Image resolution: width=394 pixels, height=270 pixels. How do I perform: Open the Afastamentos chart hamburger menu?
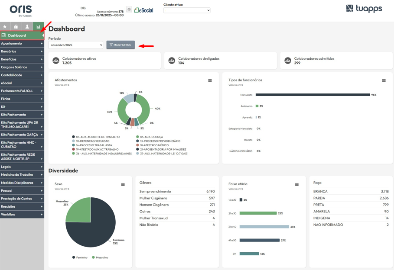coord(210,80)
